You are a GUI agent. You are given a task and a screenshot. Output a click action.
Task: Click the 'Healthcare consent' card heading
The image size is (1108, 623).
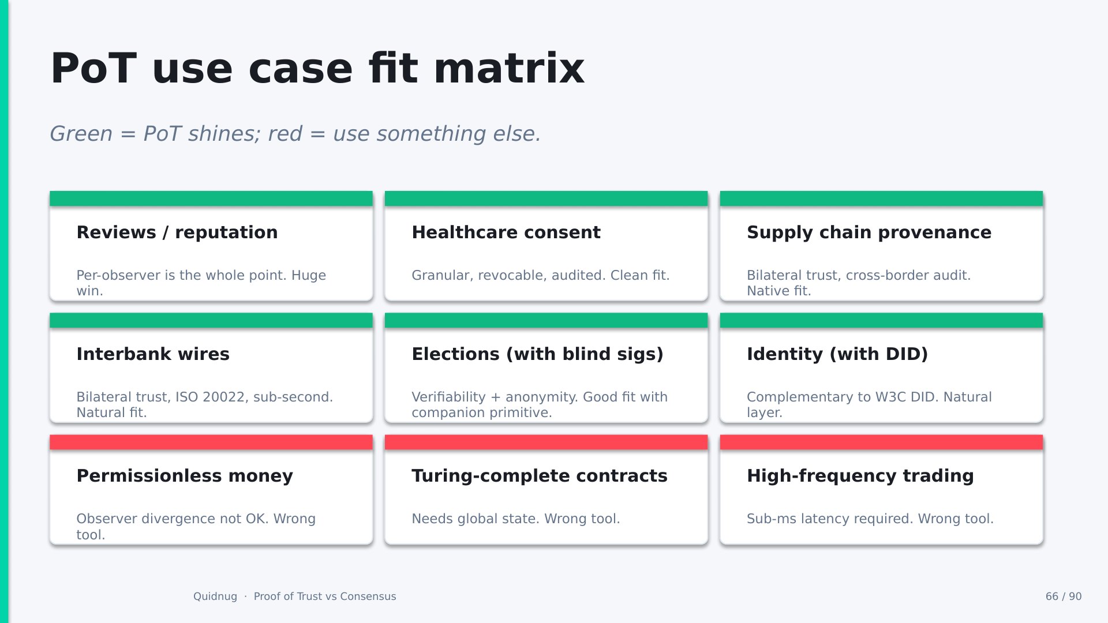coord(506,232)
